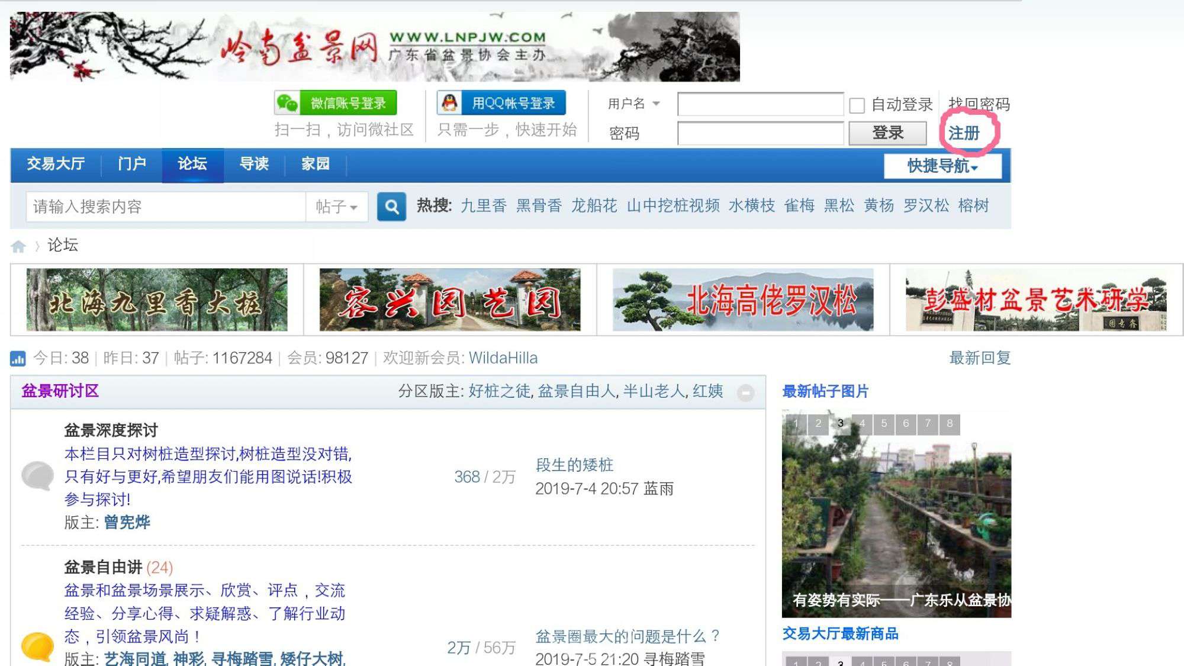The height and width of the screenshot is (666, 1184).
Task: Enable the 自动登录 checkbox
Action: (x=857, y=105)
